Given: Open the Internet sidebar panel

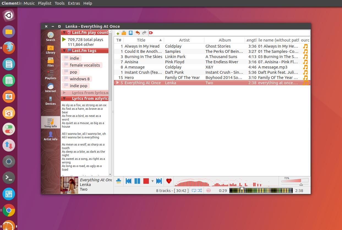Looking at the screenshot, I should coord(50,88).
